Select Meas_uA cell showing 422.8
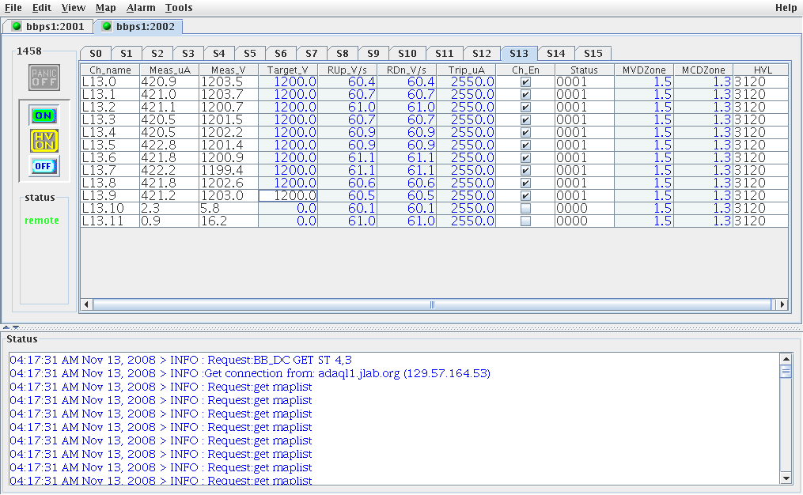The height and width of the screenshot is (495, 803). pos(169,145)
